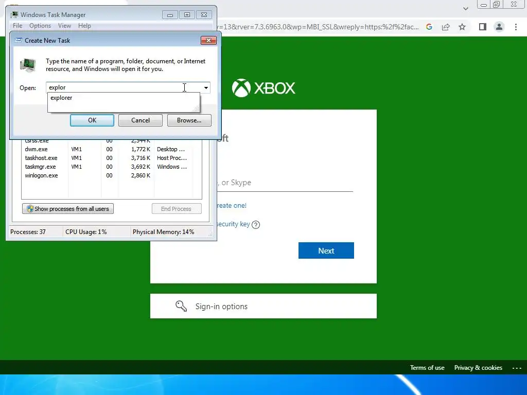Click the browser URL address text
Image resolution: width=527 pixels, height=395 pixels.
(319, 27)
